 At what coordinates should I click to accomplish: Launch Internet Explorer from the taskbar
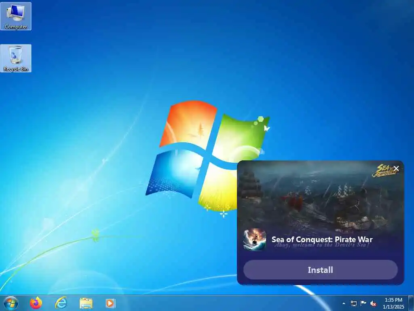click(61, 303)
